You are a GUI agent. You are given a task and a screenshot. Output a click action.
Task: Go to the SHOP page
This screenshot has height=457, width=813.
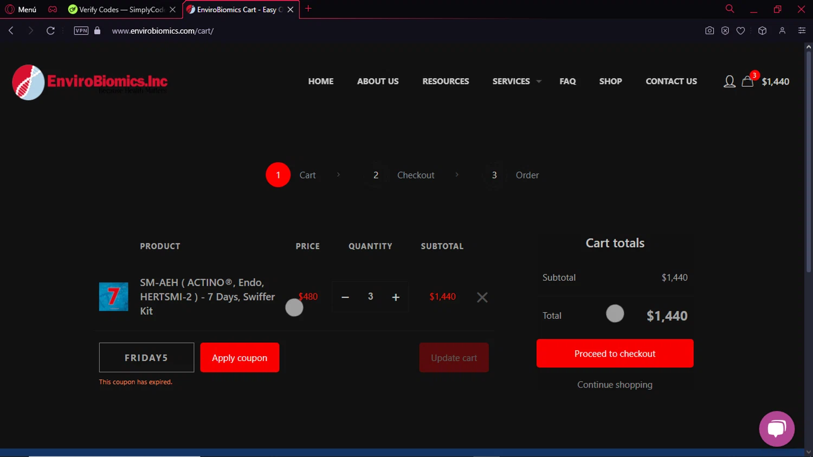pyautogui.click(x=610, y=81)
